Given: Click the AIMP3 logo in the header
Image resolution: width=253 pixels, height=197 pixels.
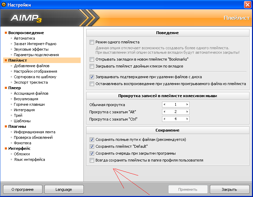Looking at the screenshot, I should 26,18.
